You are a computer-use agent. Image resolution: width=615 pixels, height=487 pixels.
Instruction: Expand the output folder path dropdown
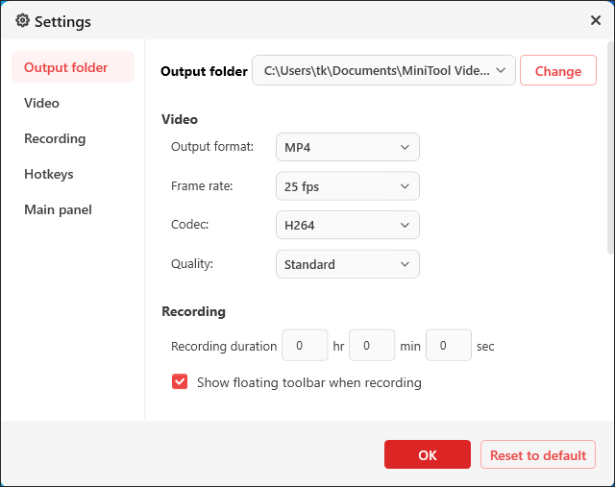click(x=383, y=70)
